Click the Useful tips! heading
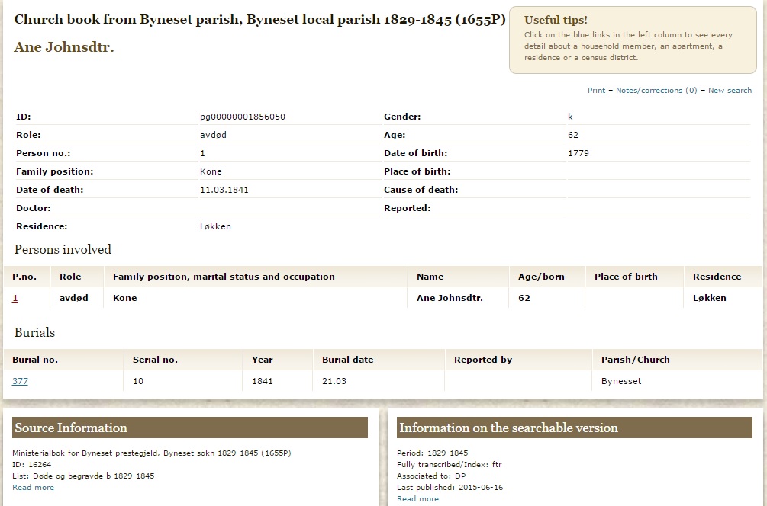767x506 pixels. point(556,20)
